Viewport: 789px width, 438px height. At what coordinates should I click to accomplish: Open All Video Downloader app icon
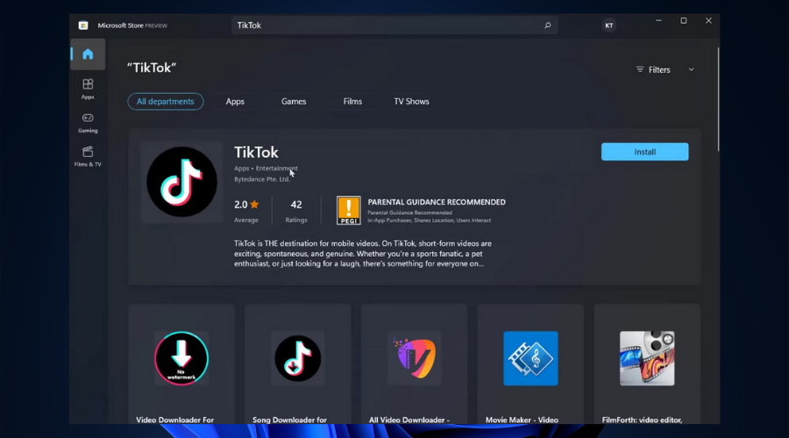415,358
